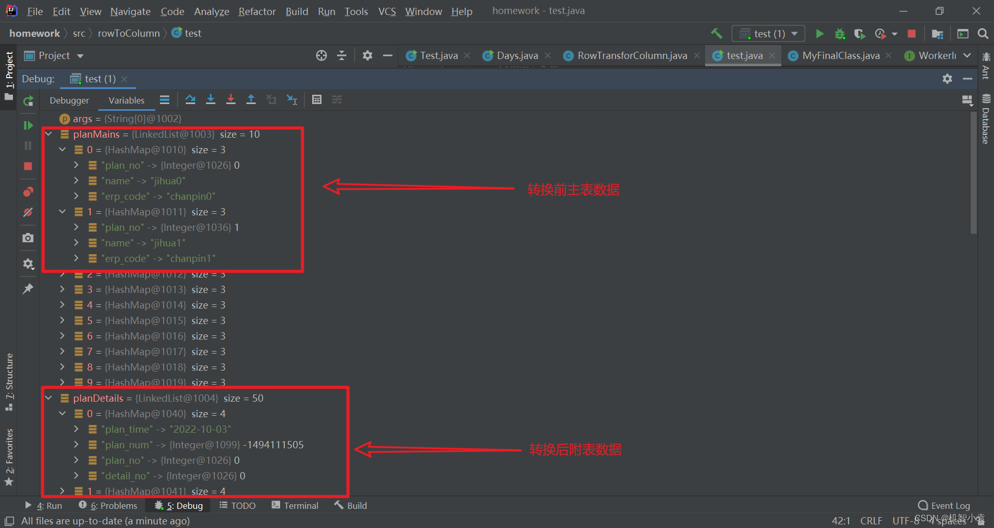Switch to RowTransforColumn.java tab

632,55
